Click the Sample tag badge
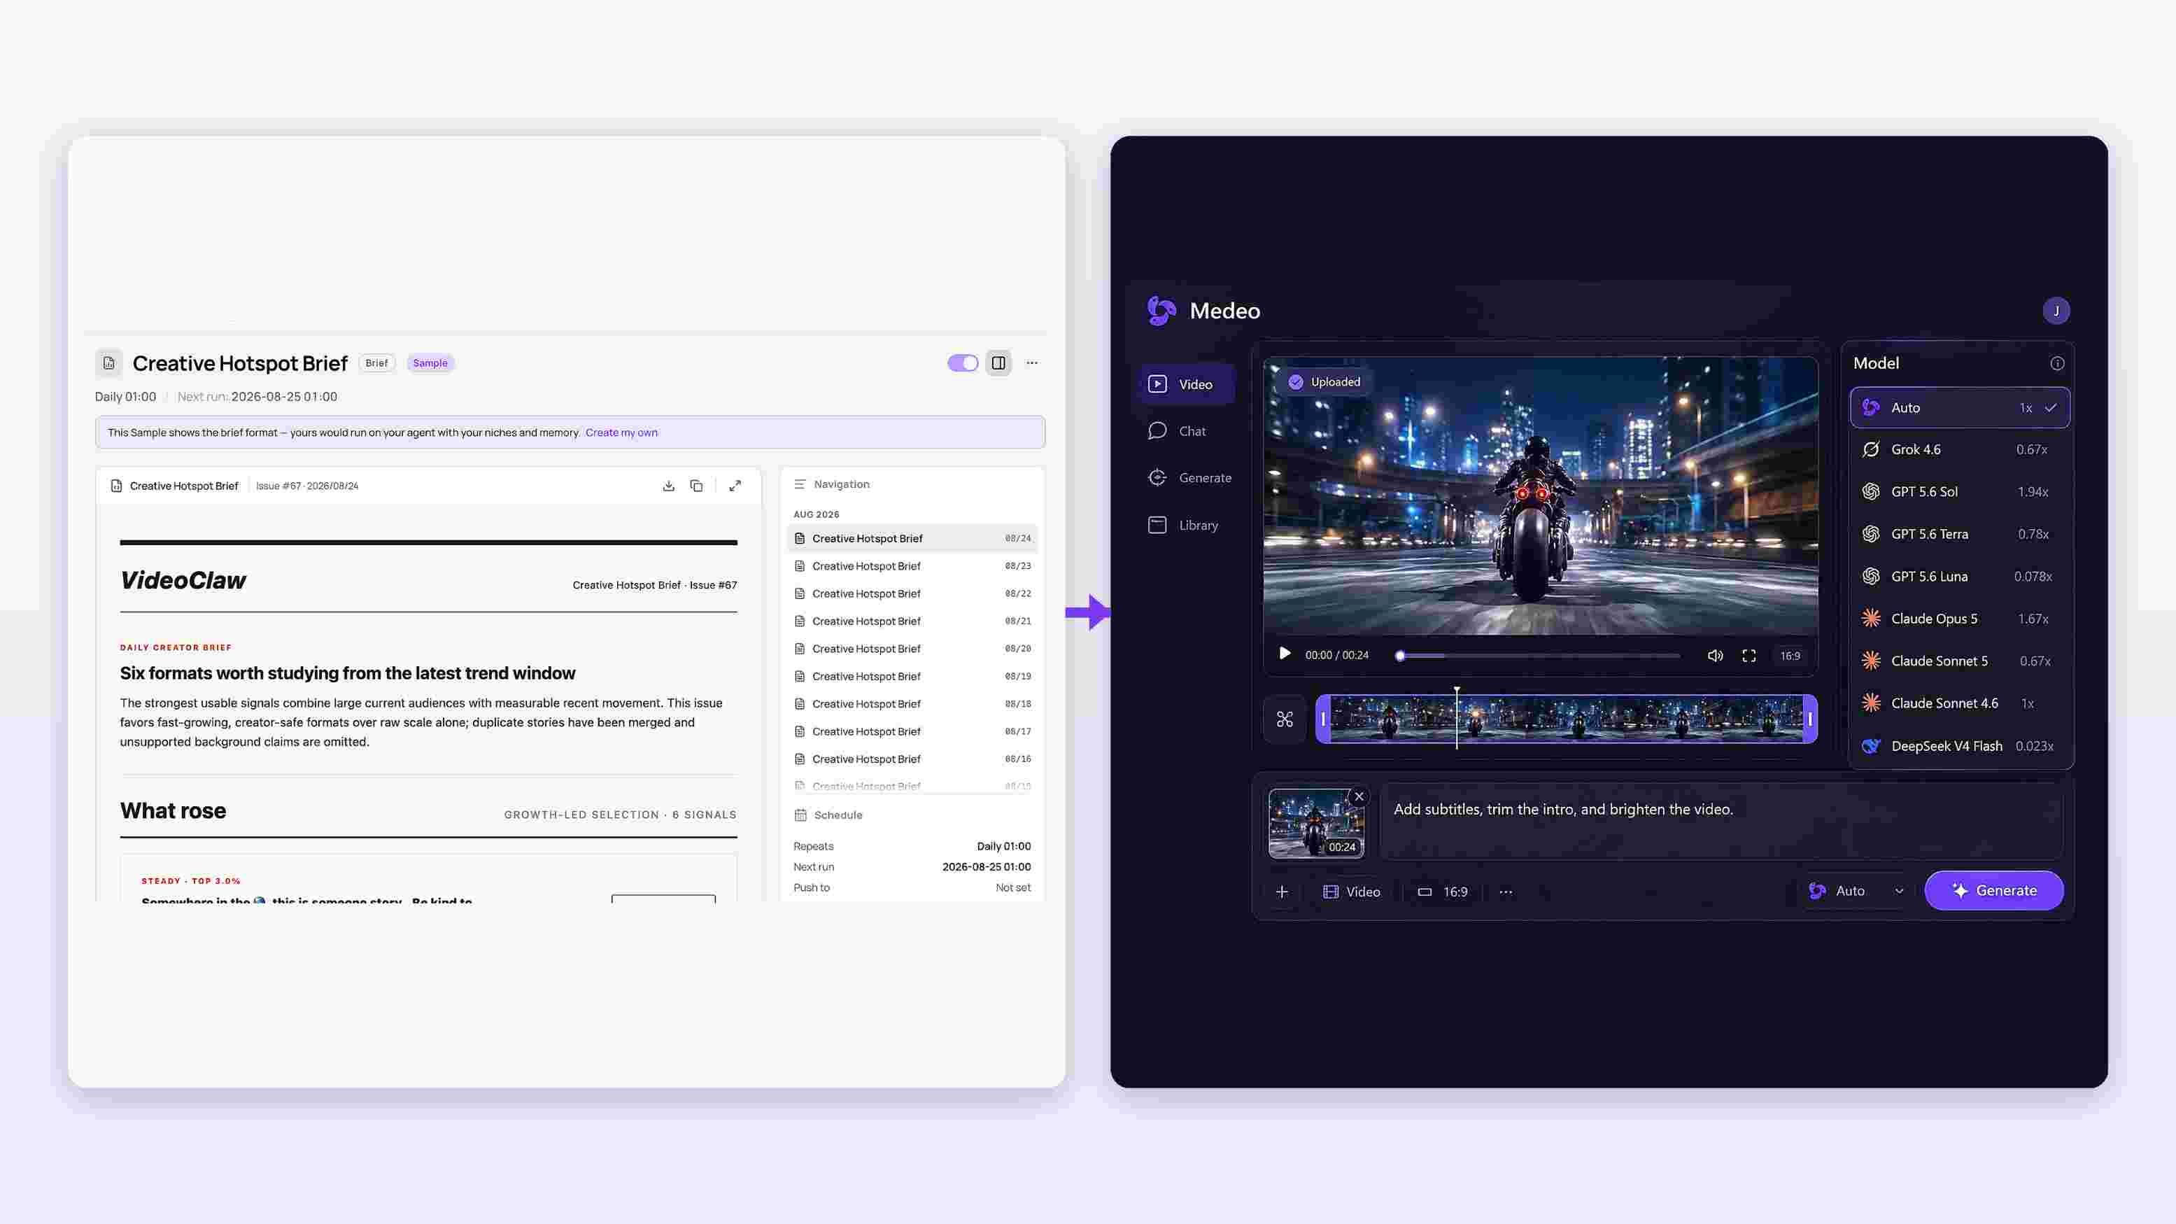 point(430,363)
